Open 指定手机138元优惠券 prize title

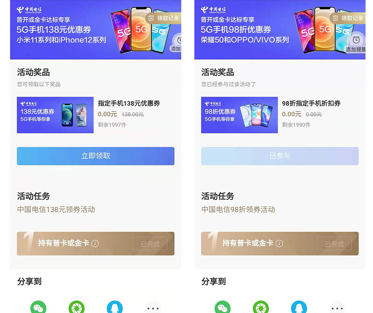pos(129,103)
